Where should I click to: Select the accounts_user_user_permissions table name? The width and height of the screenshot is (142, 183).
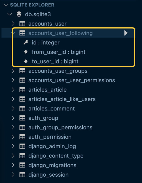(72, 81)
